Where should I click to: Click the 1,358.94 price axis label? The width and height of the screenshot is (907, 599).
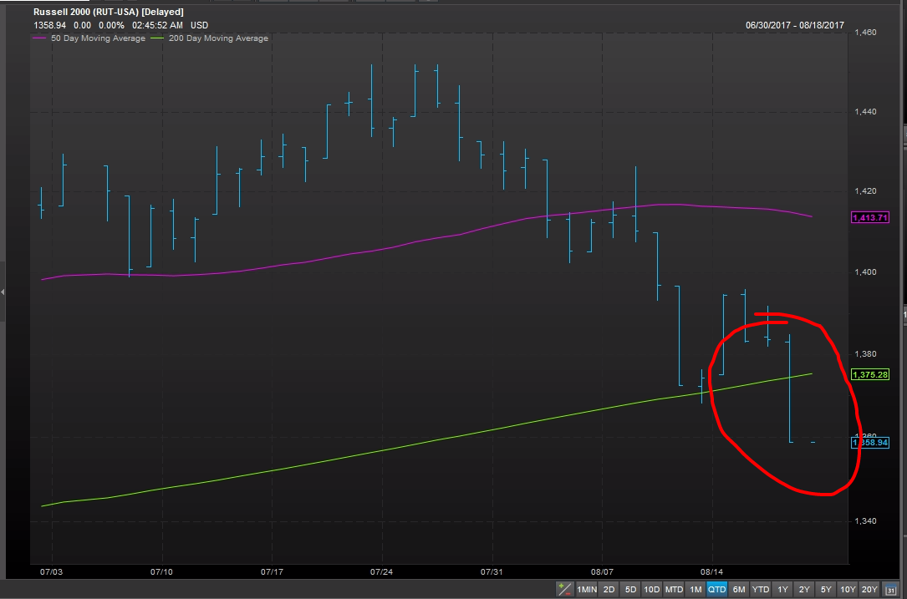(x=870, y=443)
